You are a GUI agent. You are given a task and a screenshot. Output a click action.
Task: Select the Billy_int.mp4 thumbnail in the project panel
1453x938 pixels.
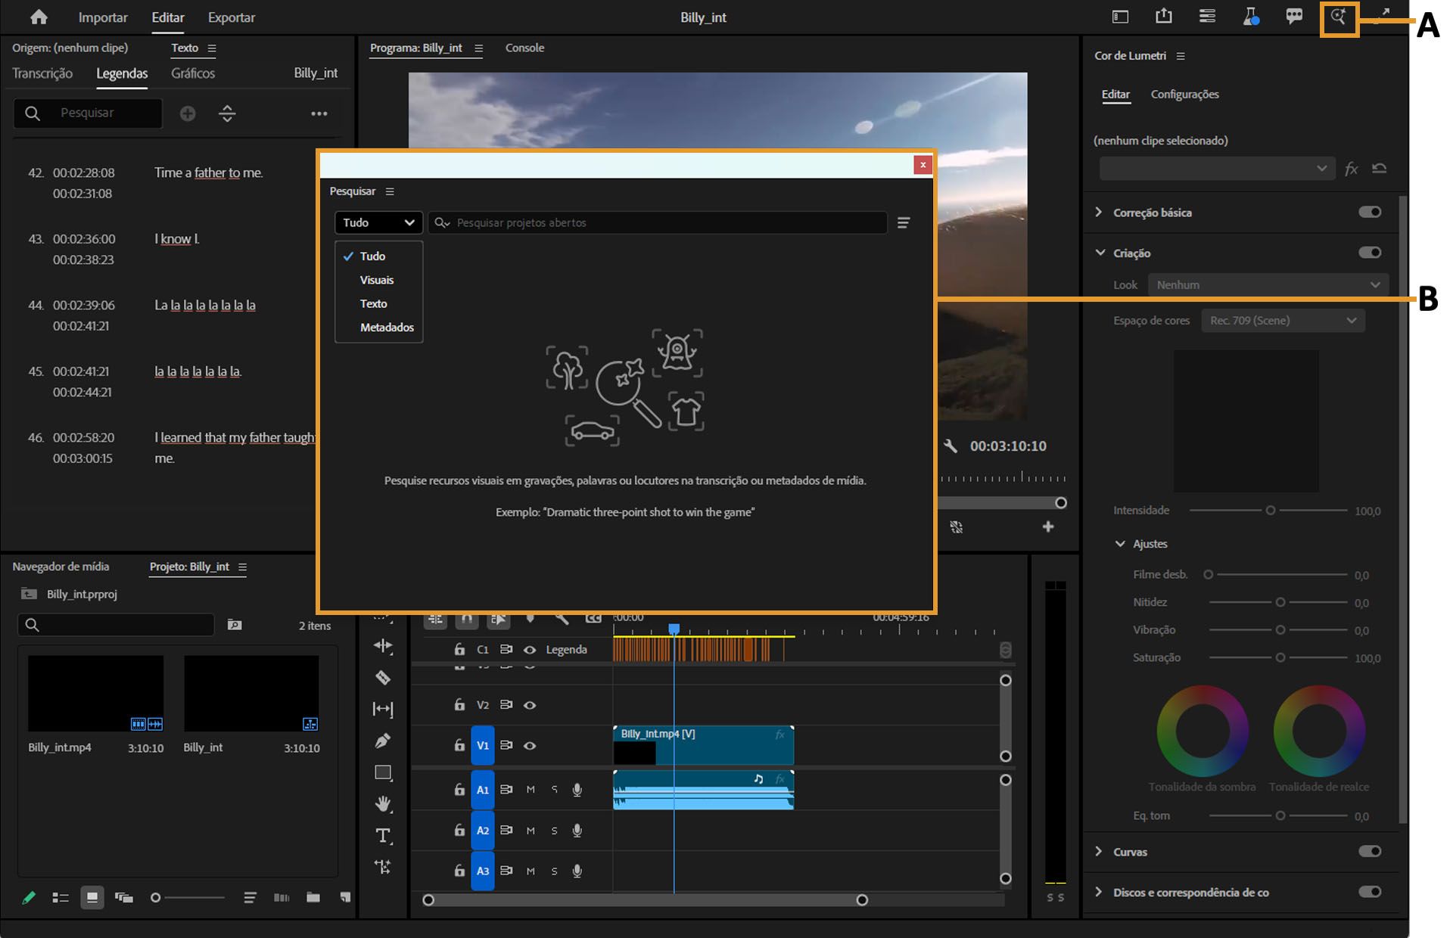[x=96, y=692]
